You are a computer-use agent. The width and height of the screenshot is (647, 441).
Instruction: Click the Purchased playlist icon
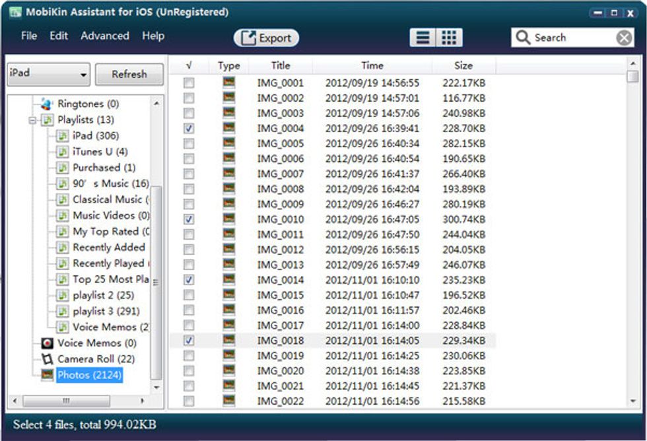pos(62,168)
